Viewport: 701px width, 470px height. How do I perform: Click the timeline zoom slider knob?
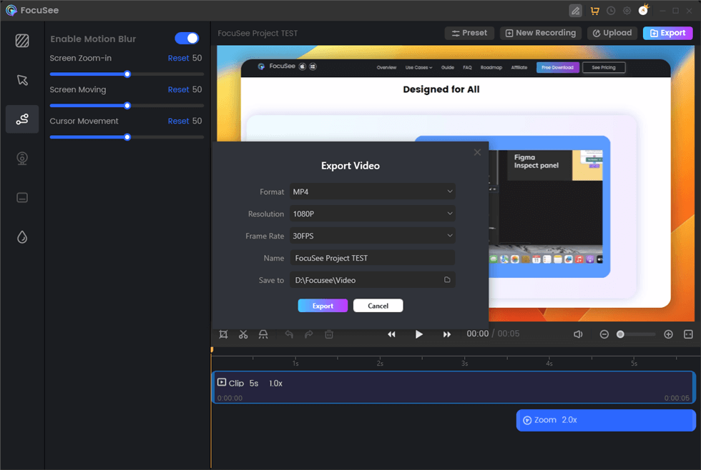[620, 334]
